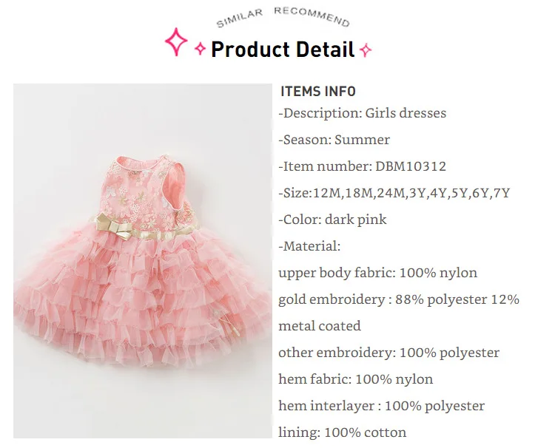Click the Material: label

click(309, 246)
